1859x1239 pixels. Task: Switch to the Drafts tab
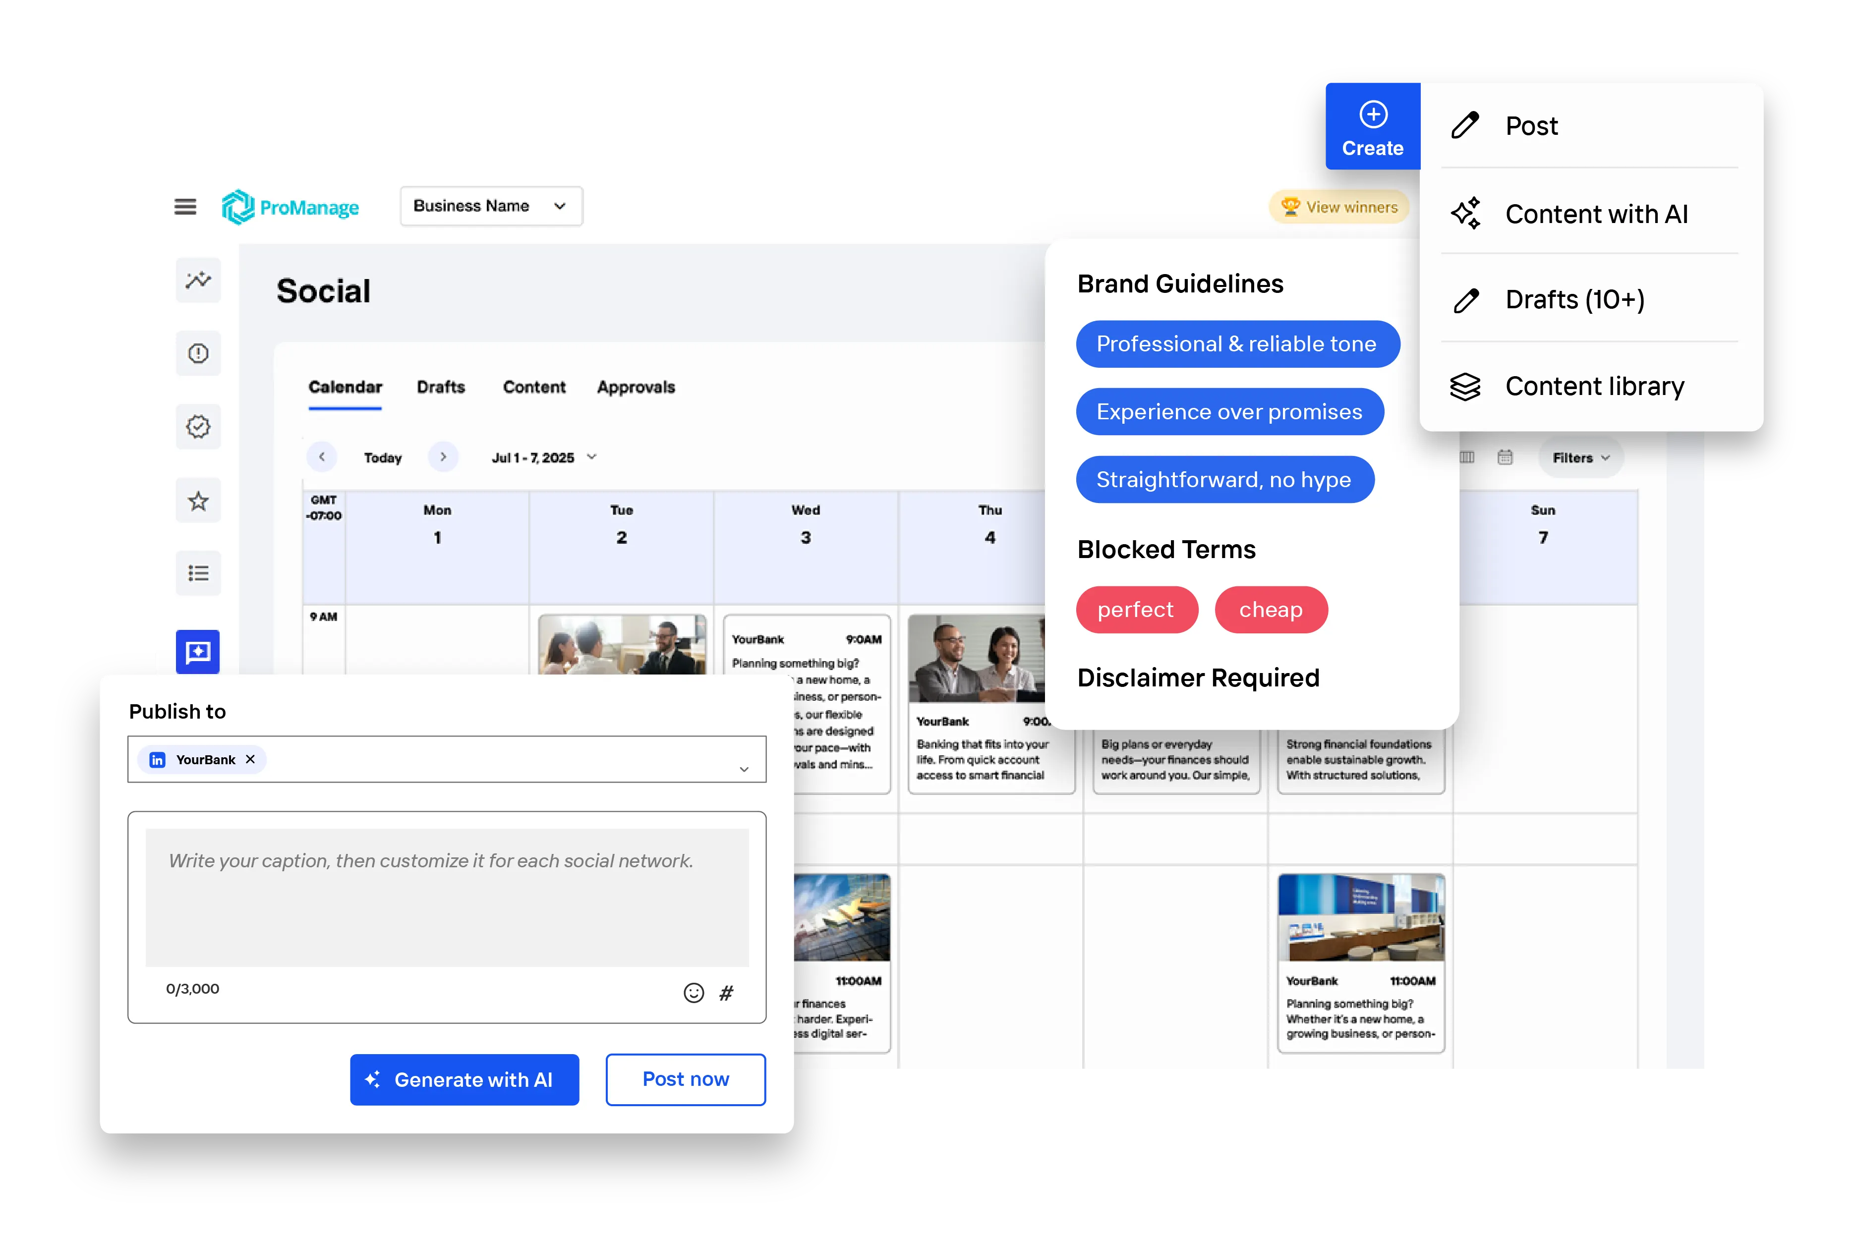point(441,387)
